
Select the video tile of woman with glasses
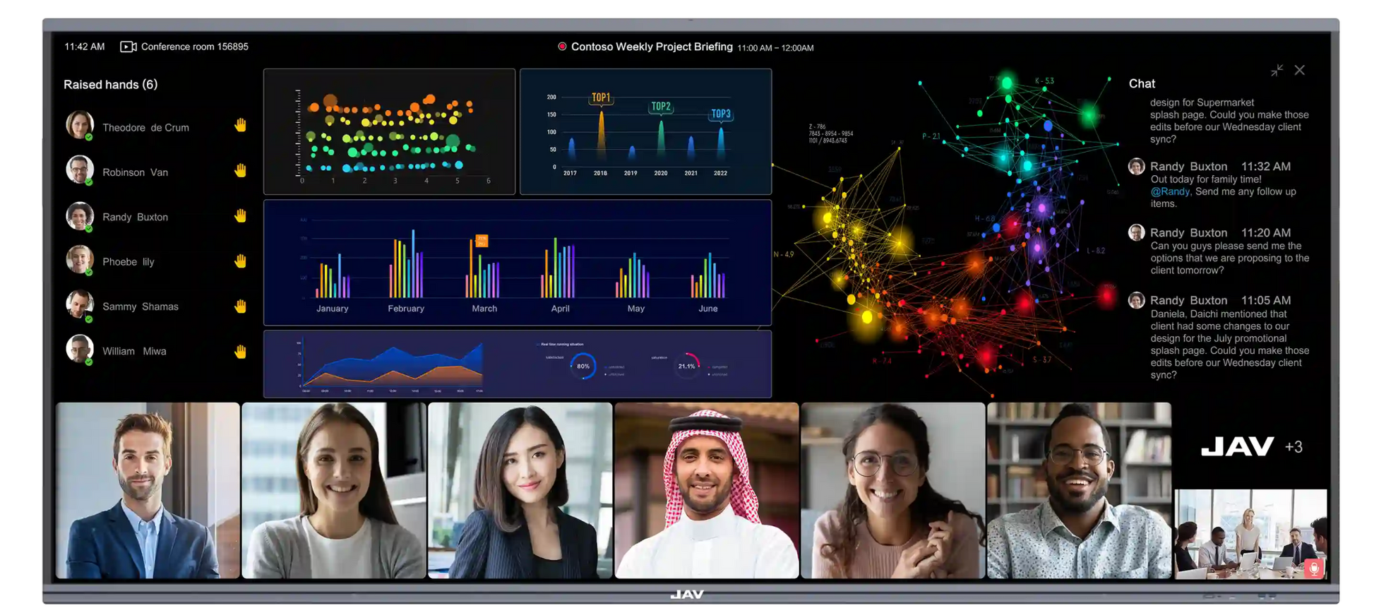coord(892,491)
